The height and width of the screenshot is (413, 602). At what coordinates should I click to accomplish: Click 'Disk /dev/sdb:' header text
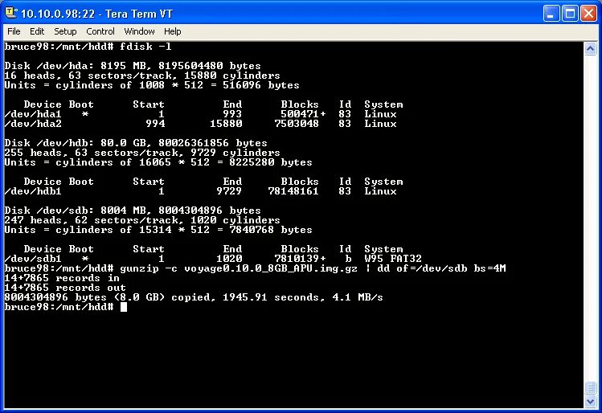click(49, 211)
